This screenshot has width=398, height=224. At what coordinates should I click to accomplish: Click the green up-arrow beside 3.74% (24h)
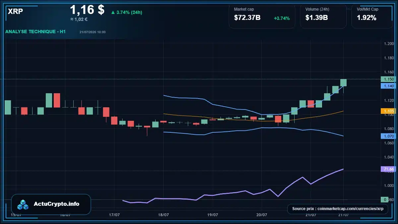(113, 13)
